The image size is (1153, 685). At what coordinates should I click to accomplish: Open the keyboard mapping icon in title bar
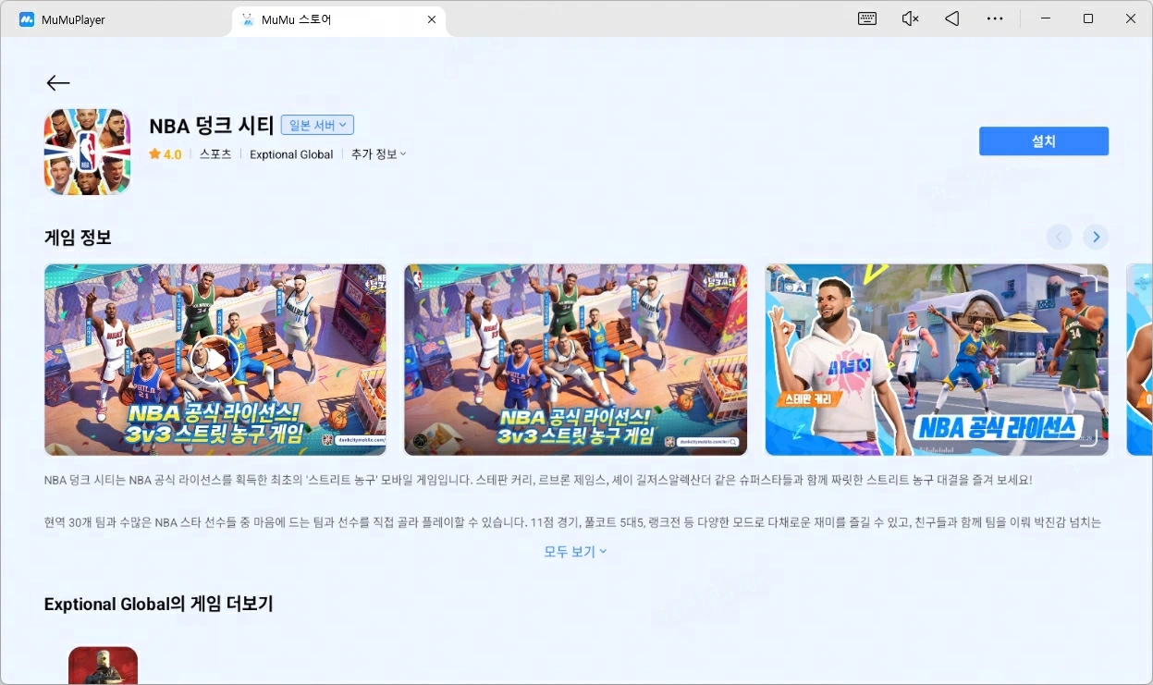(x=867, y=18)
